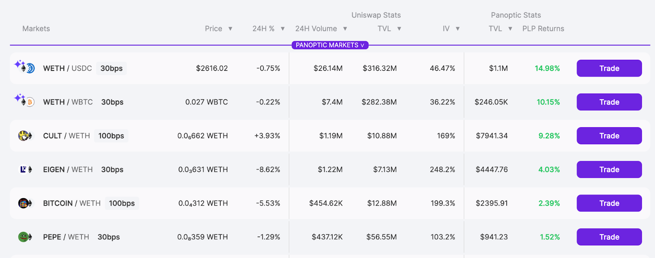Viewport: 655px width, 258px height.
Task: Click the WETH/USDC token pair icon
Action: (25, 67)
